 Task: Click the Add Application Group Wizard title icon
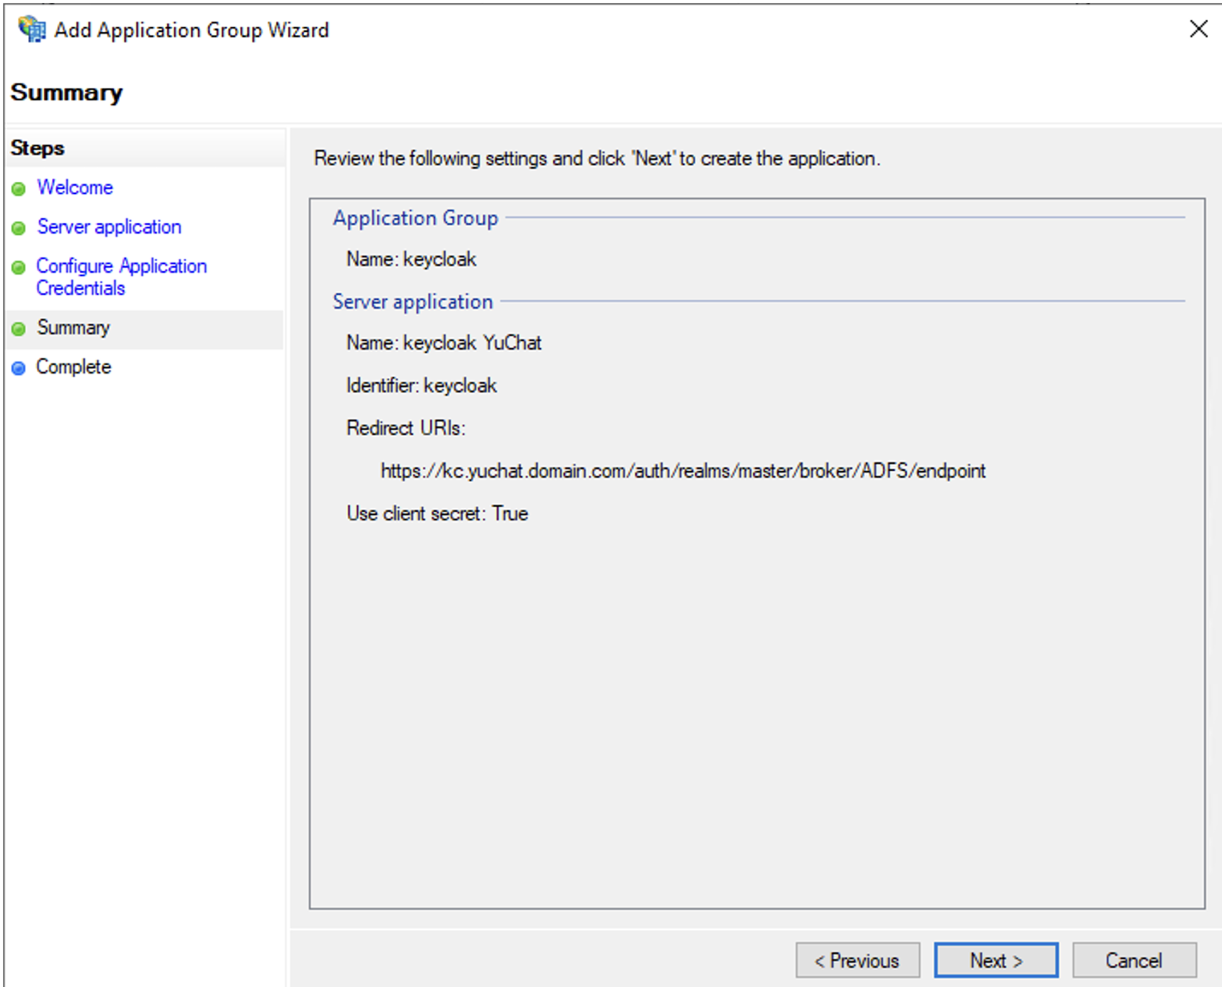32,30
